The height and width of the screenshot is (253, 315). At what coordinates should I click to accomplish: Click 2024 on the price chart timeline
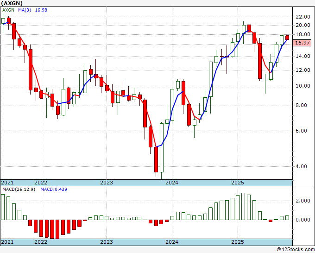click(x=172, y=183)
